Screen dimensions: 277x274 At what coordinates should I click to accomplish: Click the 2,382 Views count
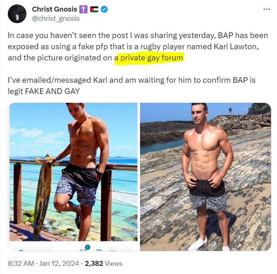pos(94,263)
